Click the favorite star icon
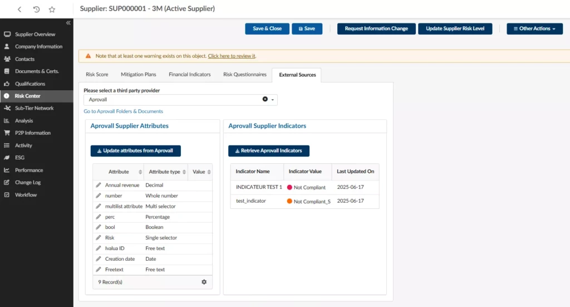Screen dimensions: 570x307 (x=52, y=9)
